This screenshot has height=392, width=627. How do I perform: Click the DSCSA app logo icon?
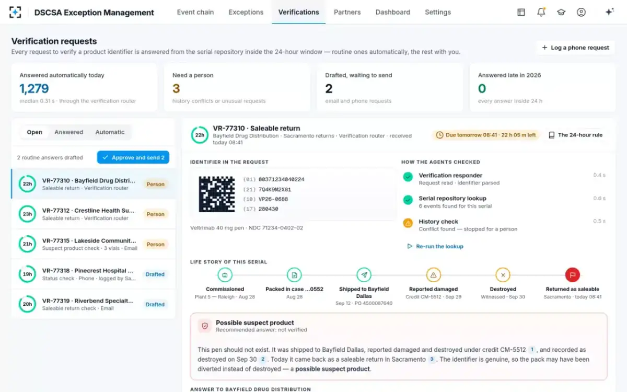point(15,12)
